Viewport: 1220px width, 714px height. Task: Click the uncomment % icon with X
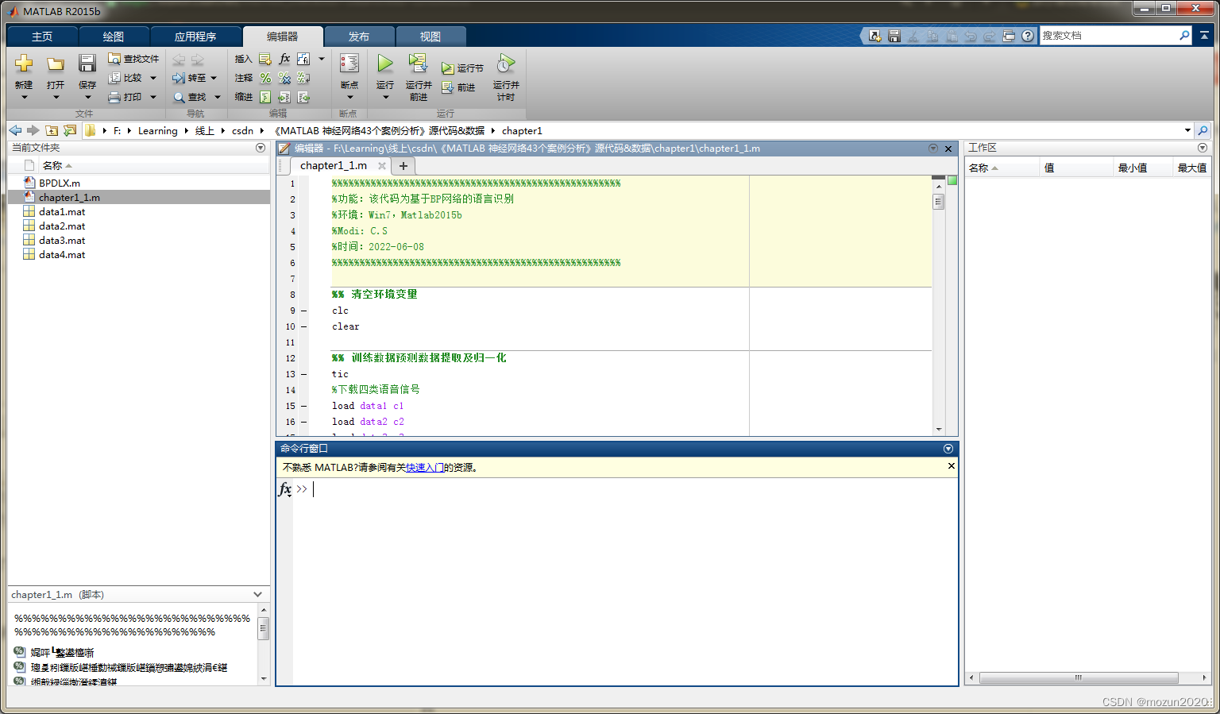pos(284,78)
